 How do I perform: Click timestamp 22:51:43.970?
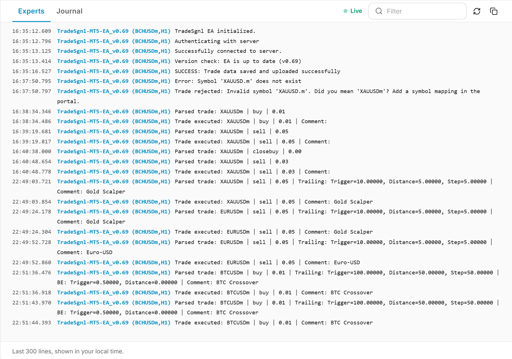pos(32,303)
